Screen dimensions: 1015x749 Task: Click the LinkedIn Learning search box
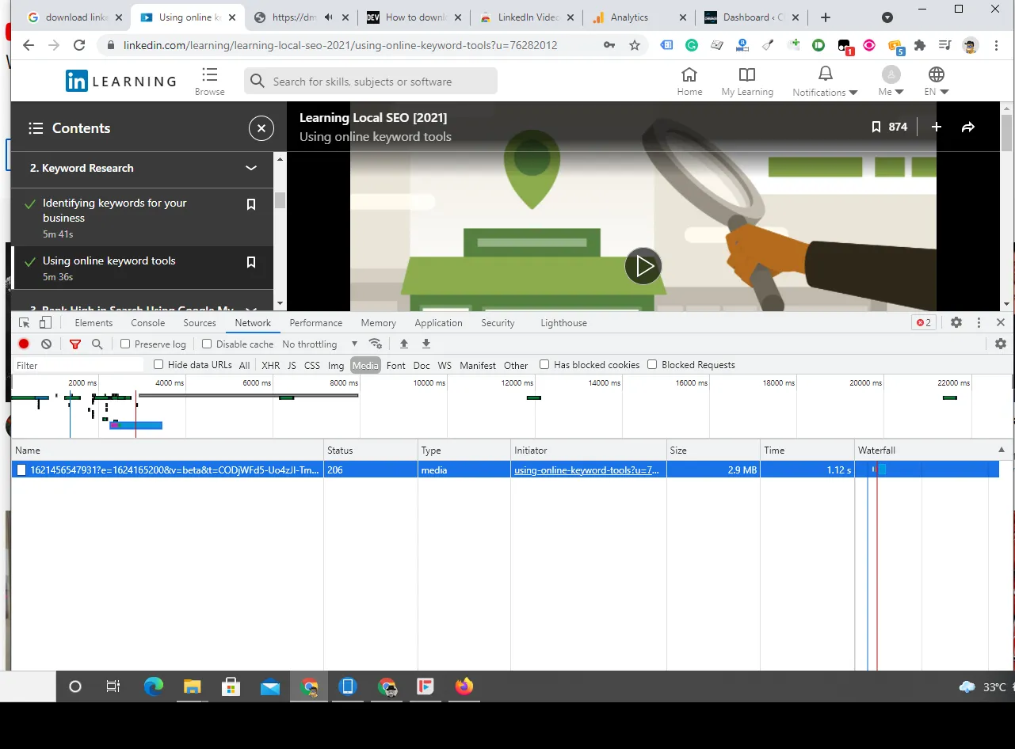[x=371, y=81]
